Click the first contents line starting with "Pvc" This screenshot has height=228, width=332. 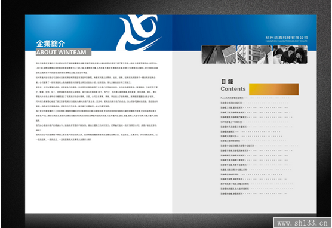click(255, 98)
